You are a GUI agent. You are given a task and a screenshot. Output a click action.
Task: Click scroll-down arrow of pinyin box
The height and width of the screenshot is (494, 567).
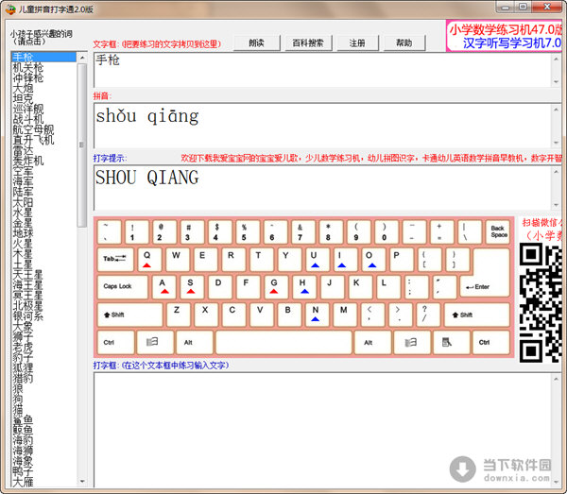[x=557, y=143]
